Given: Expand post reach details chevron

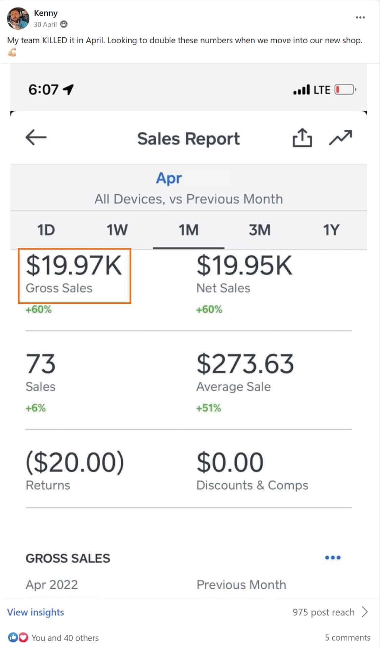Looking at the screenshot, I should tap(365, 612).
